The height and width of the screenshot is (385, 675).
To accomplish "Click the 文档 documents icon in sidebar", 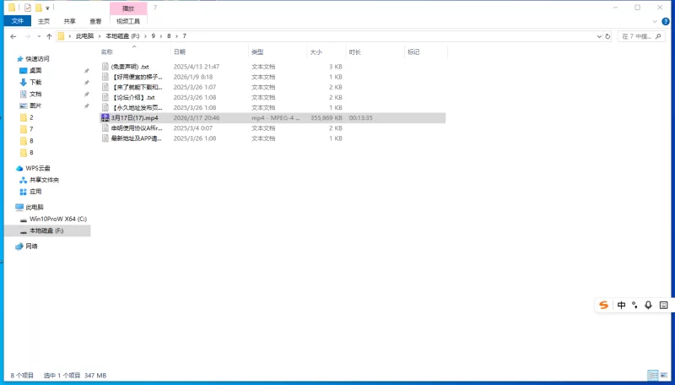I will coord(24,94).
